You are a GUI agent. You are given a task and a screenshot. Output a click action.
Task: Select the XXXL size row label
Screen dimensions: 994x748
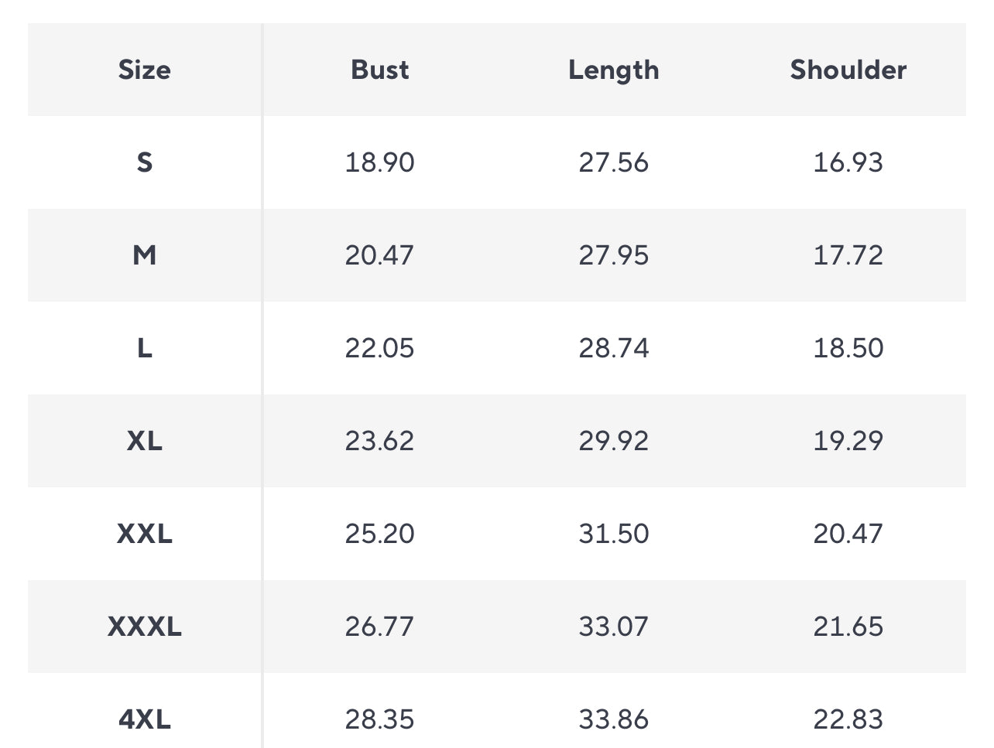(x=145, y=627)
